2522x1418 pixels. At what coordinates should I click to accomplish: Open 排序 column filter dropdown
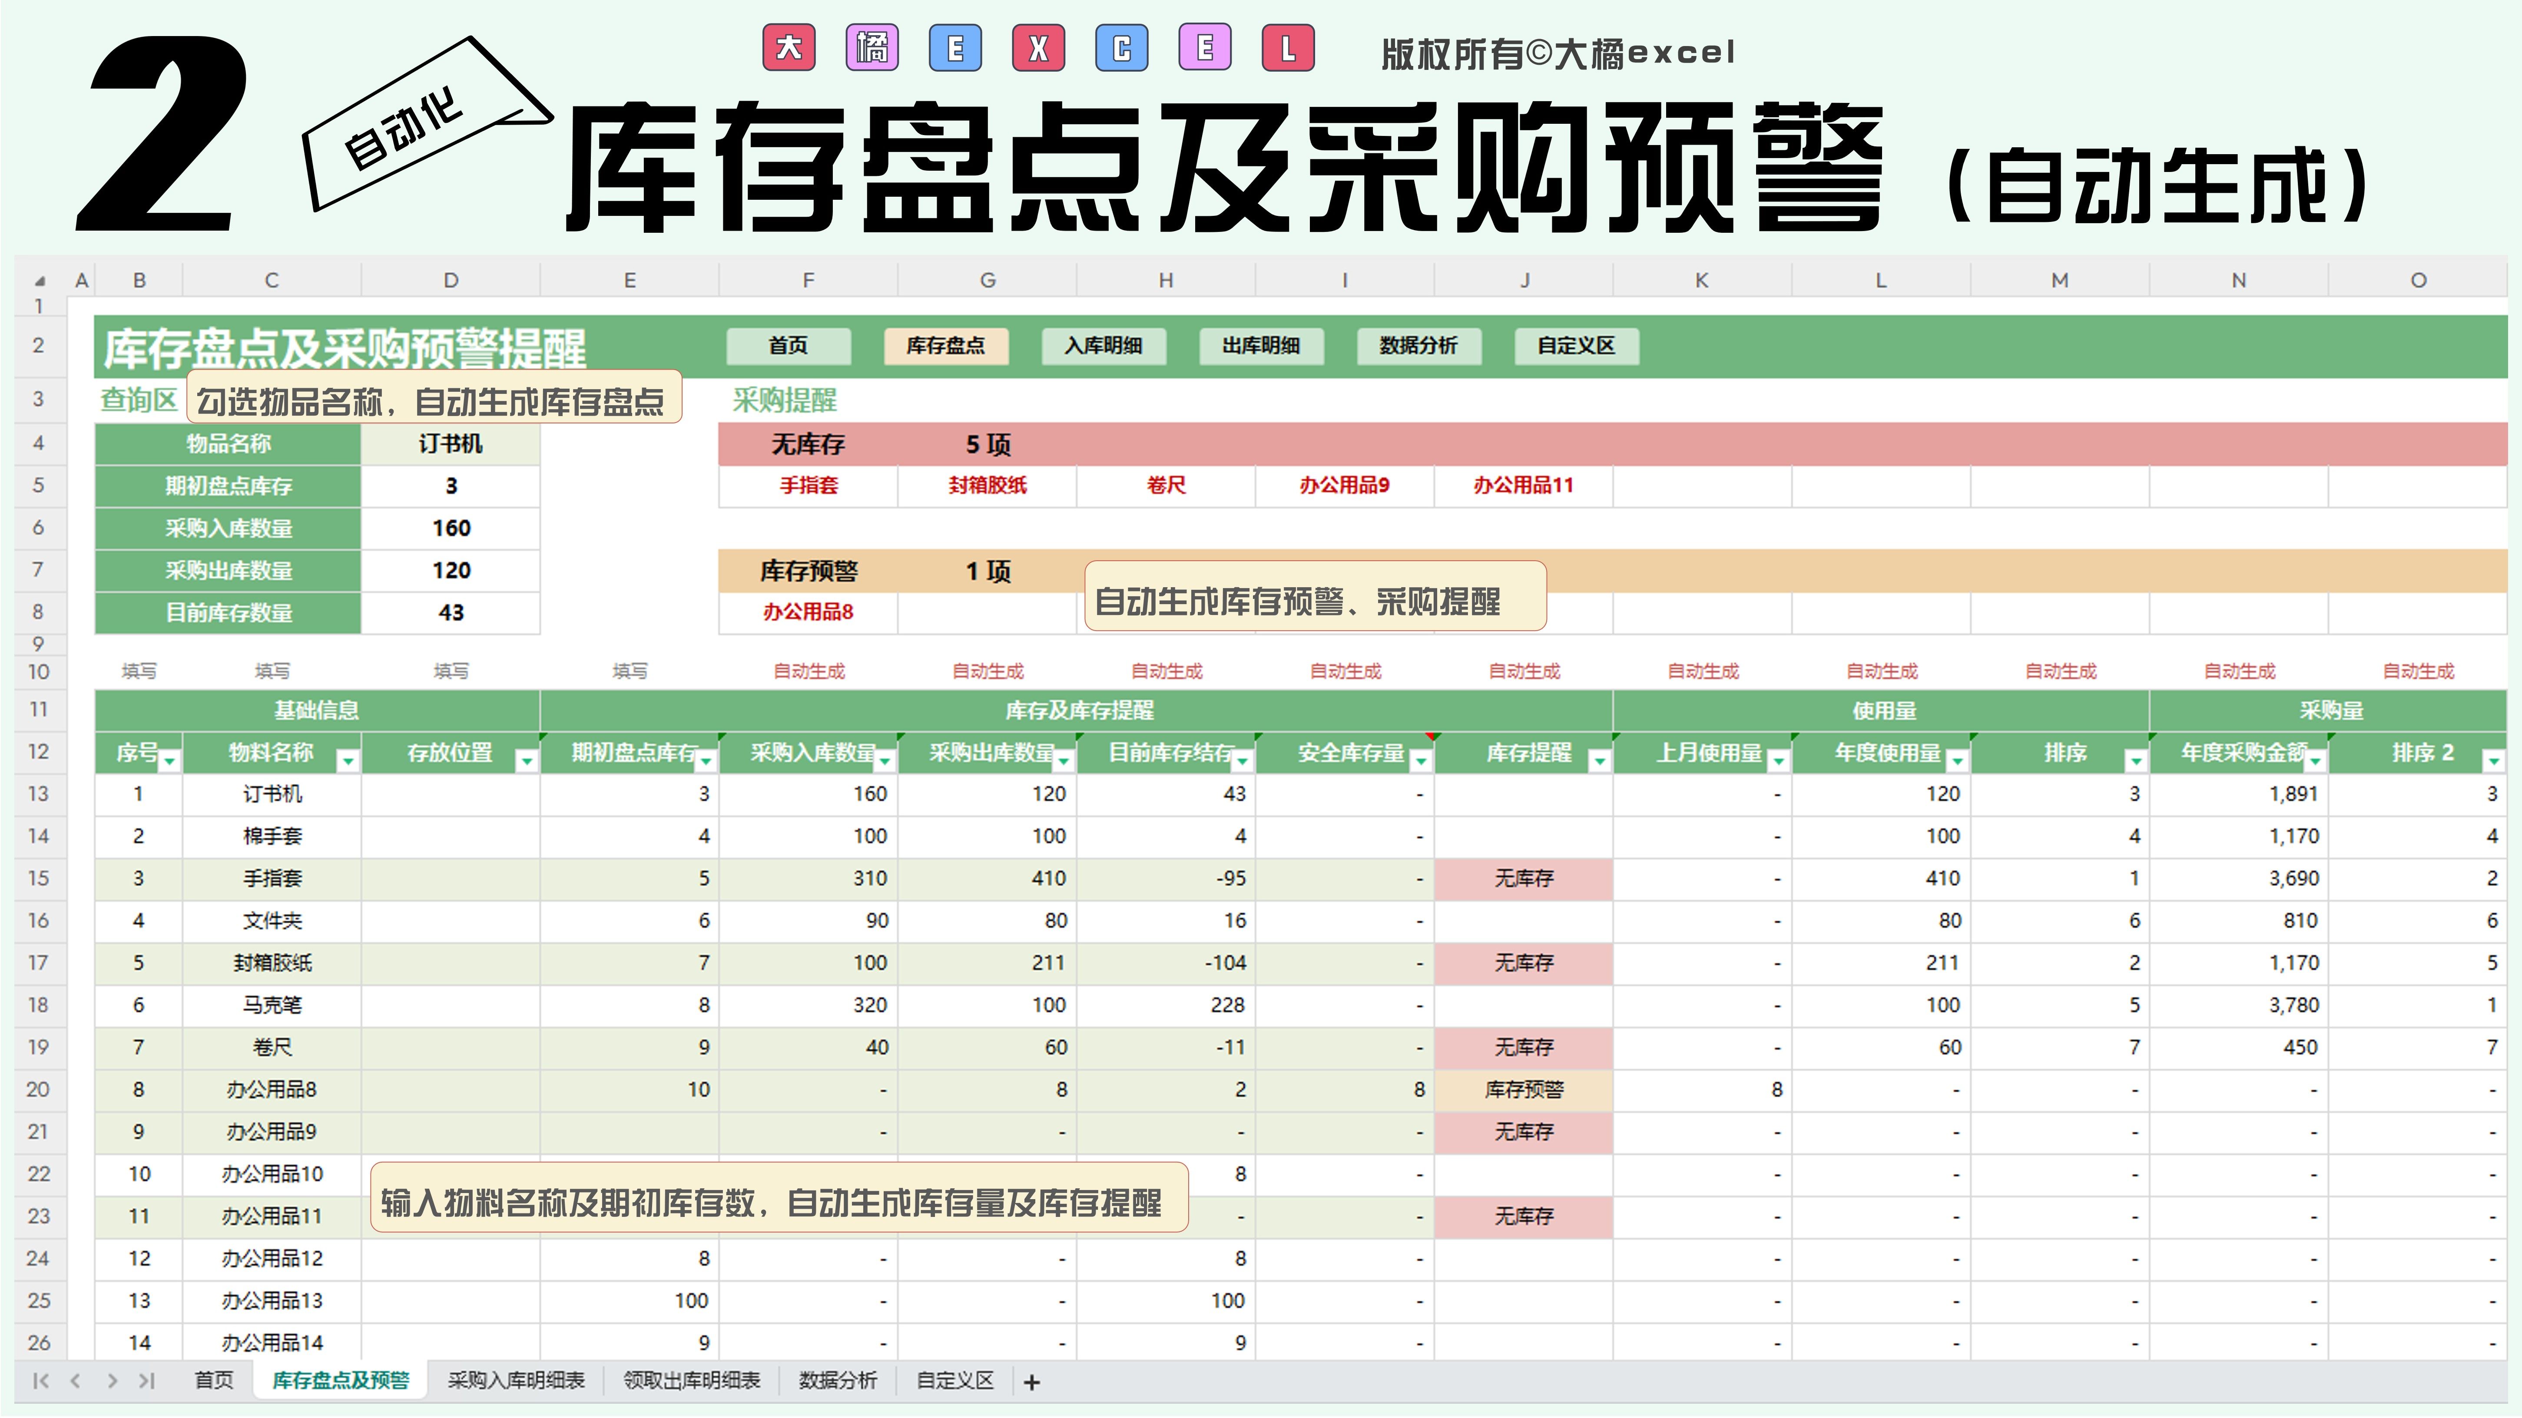[2135, 760]
